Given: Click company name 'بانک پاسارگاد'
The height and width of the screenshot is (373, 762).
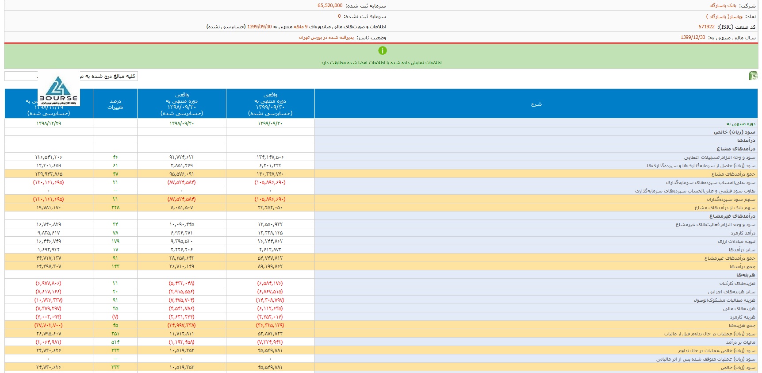Looking at the screenshot, I should [723, 6].
